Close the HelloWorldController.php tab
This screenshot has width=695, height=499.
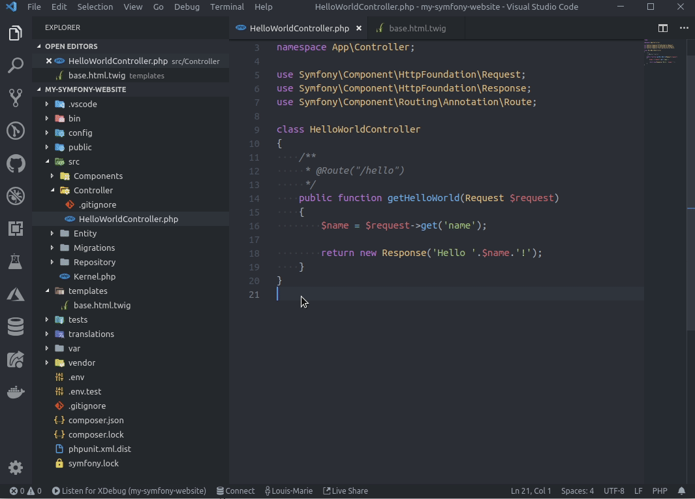[x=359, y=28]
